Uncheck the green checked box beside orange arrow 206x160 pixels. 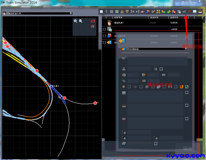(x=187, y=87)
